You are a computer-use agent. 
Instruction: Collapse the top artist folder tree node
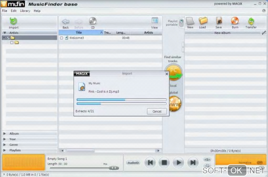pyautogui.click(x=4, y=38)
